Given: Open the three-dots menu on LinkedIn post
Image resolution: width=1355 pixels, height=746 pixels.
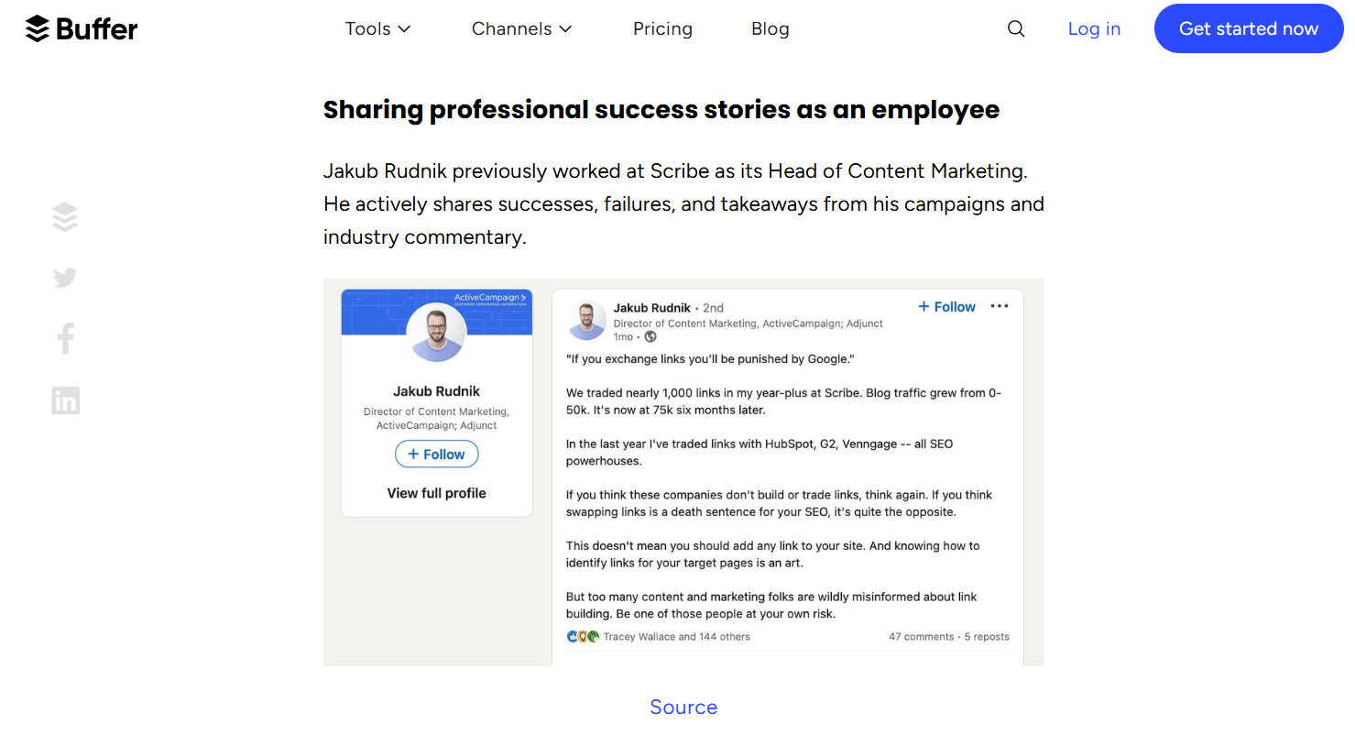Looking at the screenshot, I should coord(1000,306).
